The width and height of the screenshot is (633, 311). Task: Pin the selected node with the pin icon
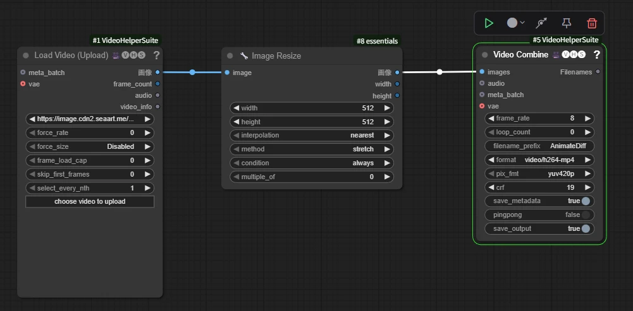coord(567,23)
